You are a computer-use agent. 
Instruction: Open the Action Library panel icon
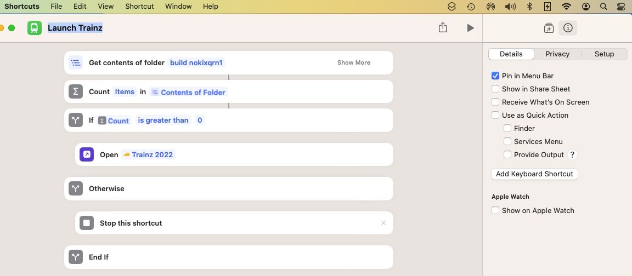click(x=549, y=28)
